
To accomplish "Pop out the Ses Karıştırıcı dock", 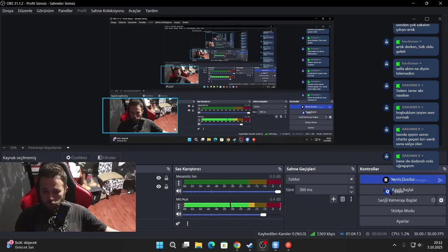I will point(280,169).
